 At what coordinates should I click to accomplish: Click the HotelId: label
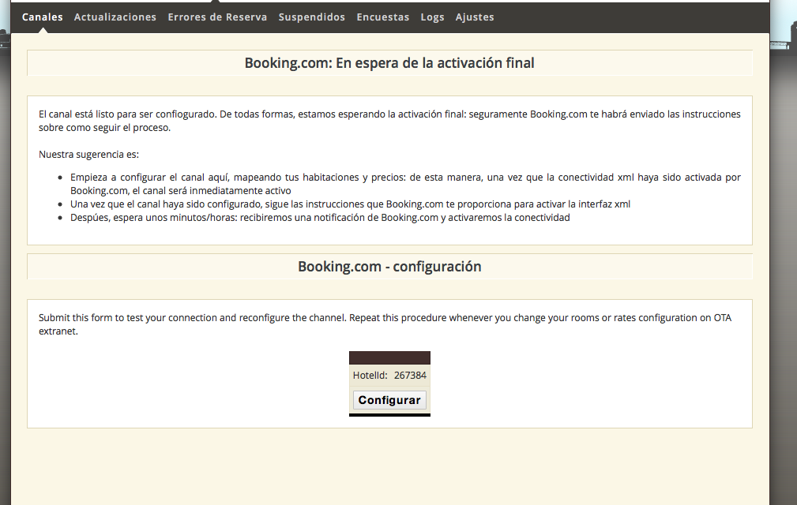(370, 375)
